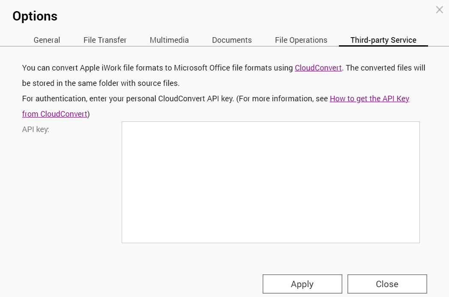Click the Options dialog title
The image size is (449, 297).
35,16
